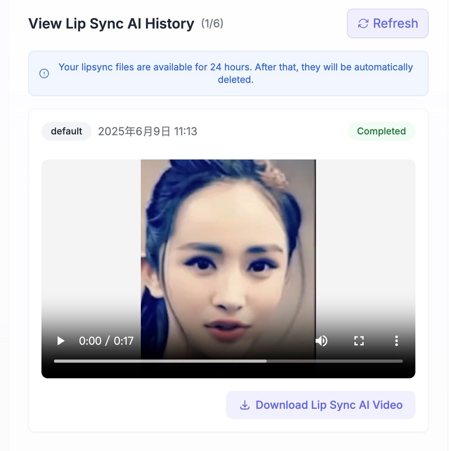Click the 'Completed' status badge
This screenshot has width=449, height=451.
pyautogui.click(x=381, y=131)
